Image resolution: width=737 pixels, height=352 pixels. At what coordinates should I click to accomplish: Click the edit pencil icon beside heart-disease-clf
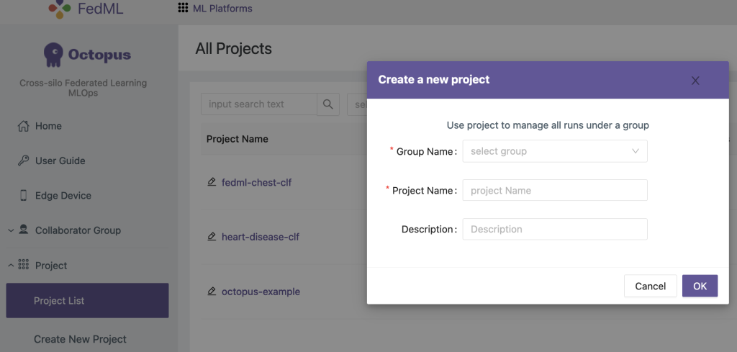point(212,236)
